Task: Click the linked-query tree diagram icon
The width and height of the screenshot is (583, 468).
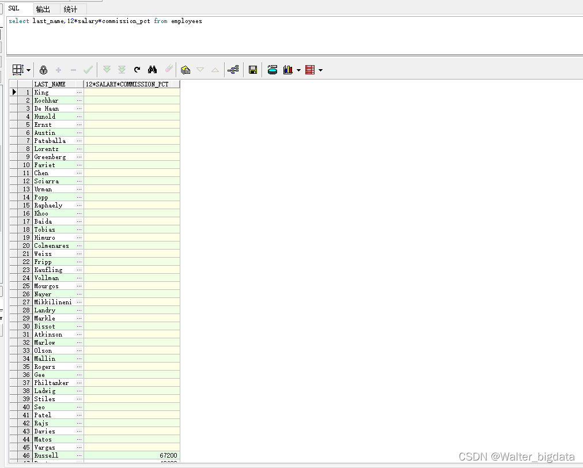Action: pos(233,70)
